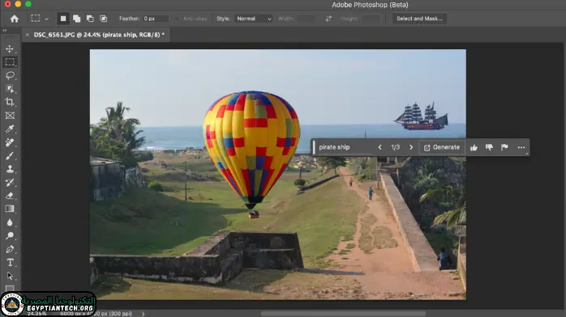Select the Pen tool
566x317 pixels.
click(x=10, y=249)
